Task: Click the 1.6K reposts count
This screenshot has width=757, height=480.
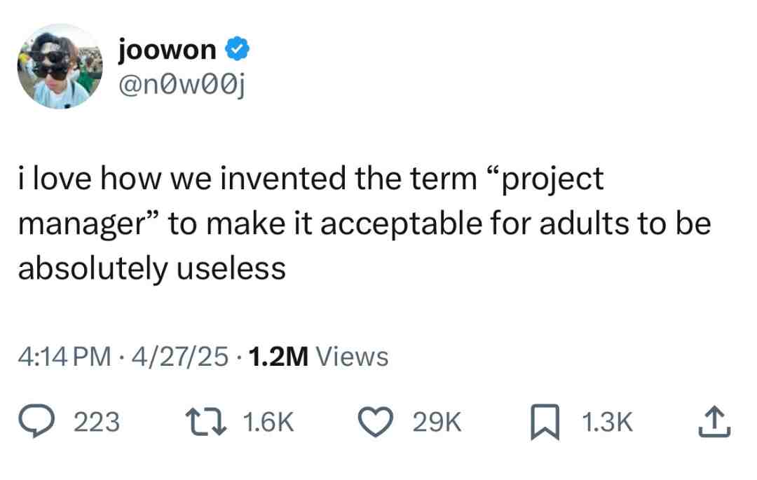Action: [268, 422]
